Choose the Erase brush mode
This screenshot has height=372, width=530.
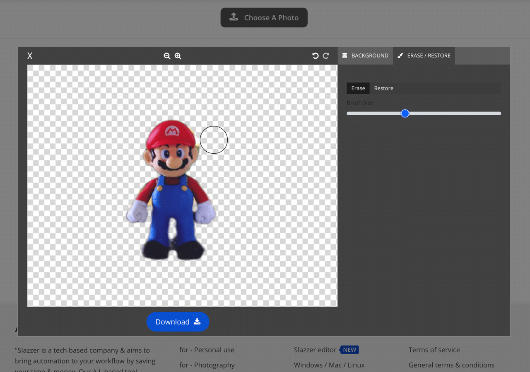pyautogui.click(x=358, y=88)
